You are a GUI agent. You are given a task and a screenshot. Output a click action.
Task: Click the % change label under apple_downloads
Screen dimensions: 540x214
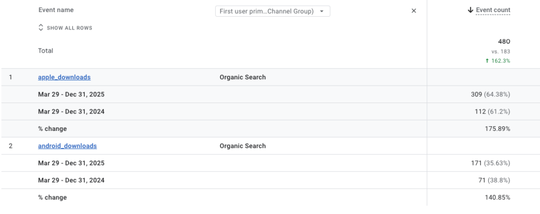52,129
